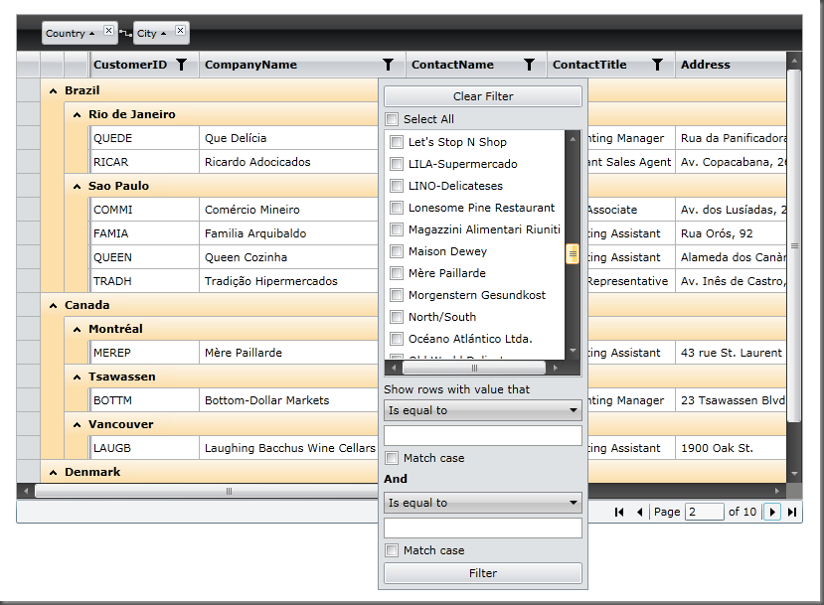Click the grid's vertical scroll down arrow

point(794,474)
